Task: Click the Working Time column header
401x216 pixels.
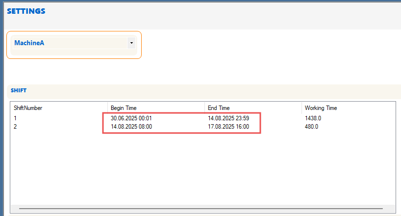Action: (321, 108)
